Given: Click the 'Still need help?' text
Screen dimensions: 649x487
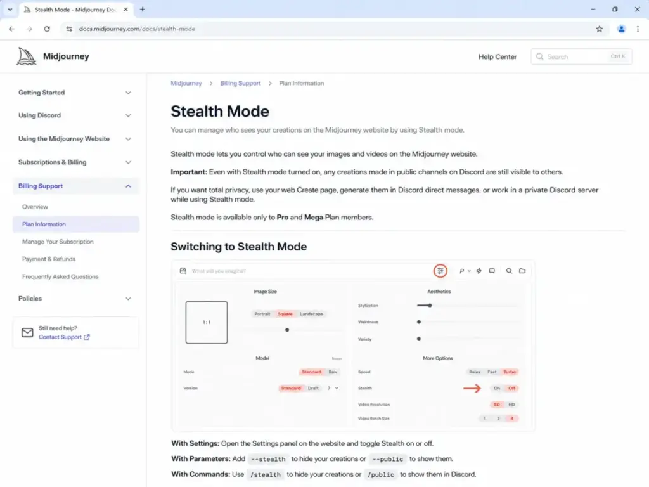Looking at the screenshot, I should (58, 328).
